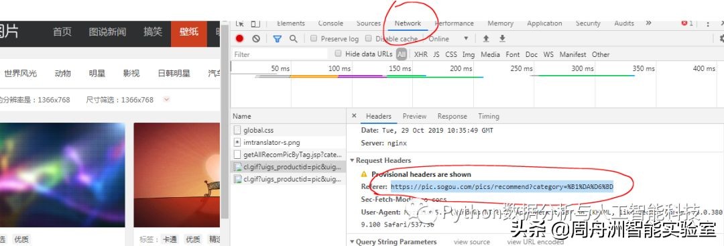Click the export HAR download arrow icon
Viewport: 724px width, 246px height.
click(502, 39)
